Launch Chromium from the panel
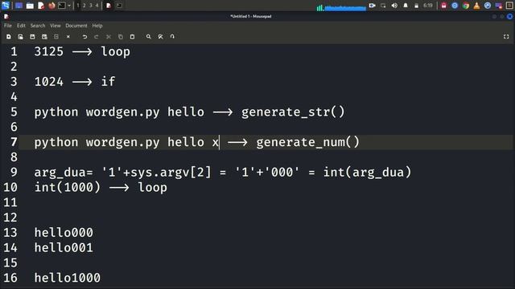 [x=455, y=6]
